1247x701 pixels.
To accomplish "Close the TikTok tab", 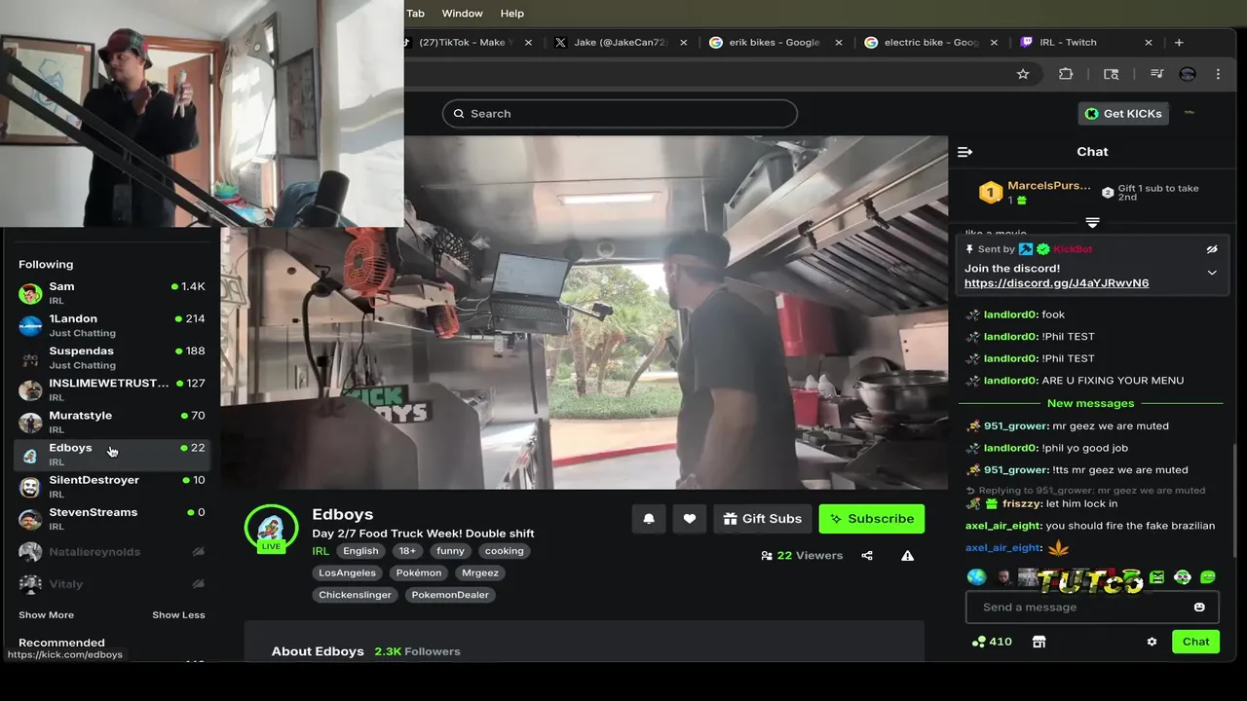I will tap(529, 43).
